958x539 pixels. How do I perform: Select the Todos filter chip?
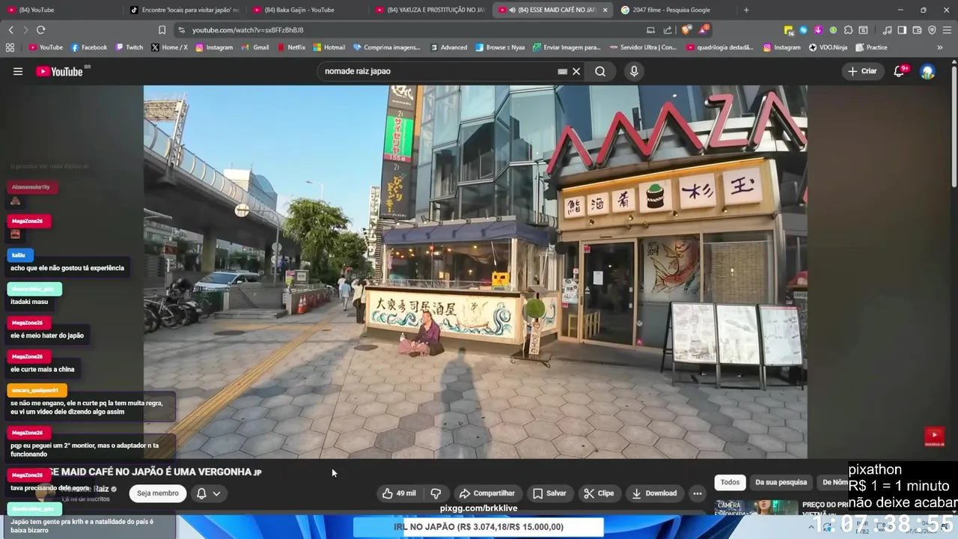click(x=730, y=482)
